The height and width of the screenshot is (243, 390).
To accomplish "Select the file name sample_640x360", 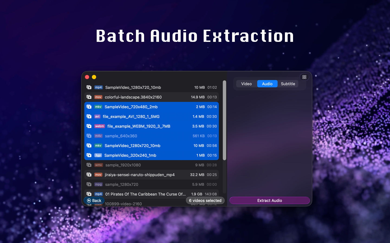I will [121, 136].
